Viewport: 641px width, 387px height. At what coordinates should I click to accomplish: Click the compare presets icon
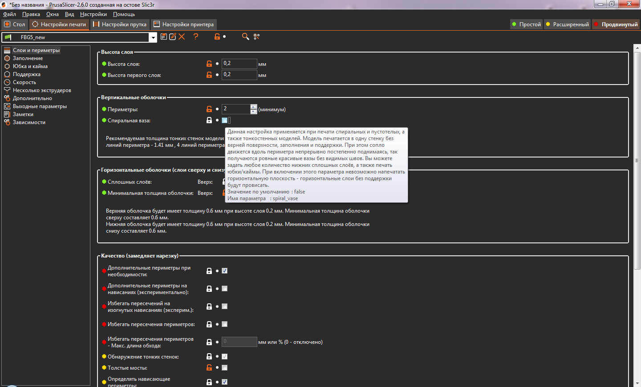256,36
